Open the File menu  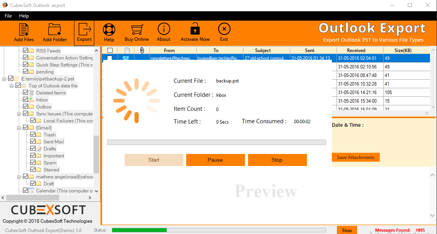[x=8, y=16]
